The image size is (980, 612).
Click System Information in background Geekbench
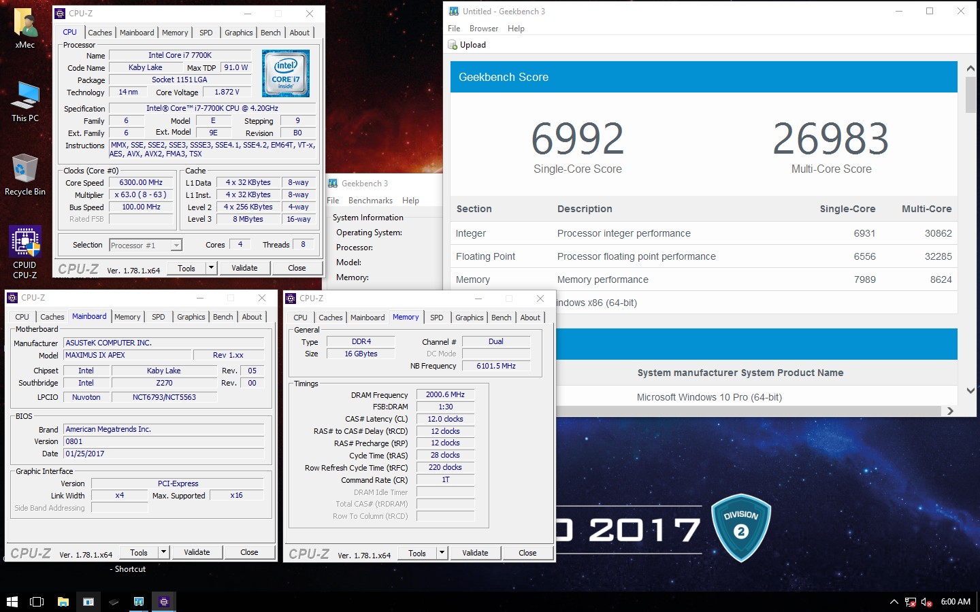[368, 218]
